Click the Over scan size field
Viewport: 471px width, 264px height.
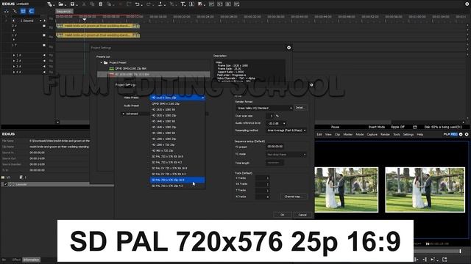pos(271,116)
